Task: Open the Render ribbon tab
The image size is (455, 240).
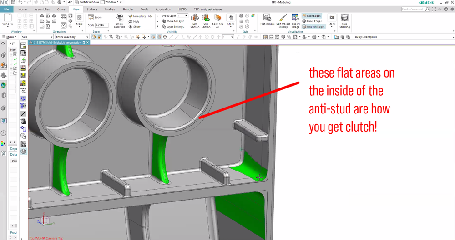Action: [x=128, y=9]
